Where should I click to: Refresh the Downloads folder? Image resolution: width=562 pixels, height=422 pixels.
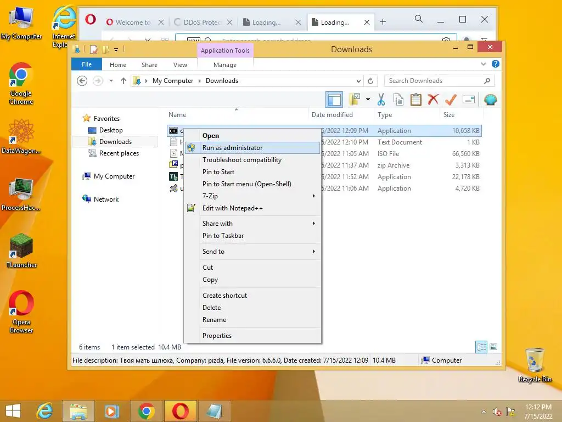coord(370,81)
